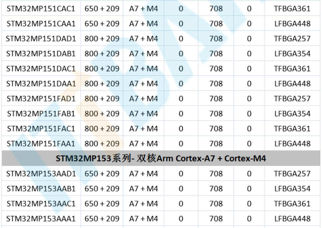
Task: Click TFBGA257 in the STM32MP151FAD1 row
Action: pyautogui.click(x=292, y=99)
